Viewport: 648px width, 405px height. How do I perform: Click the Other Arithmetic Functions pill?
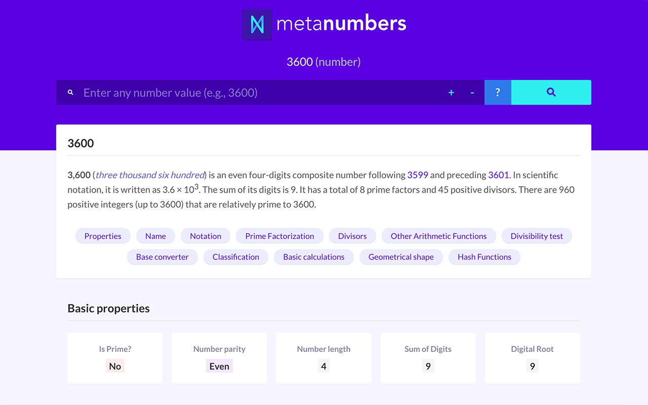point(438,236)
